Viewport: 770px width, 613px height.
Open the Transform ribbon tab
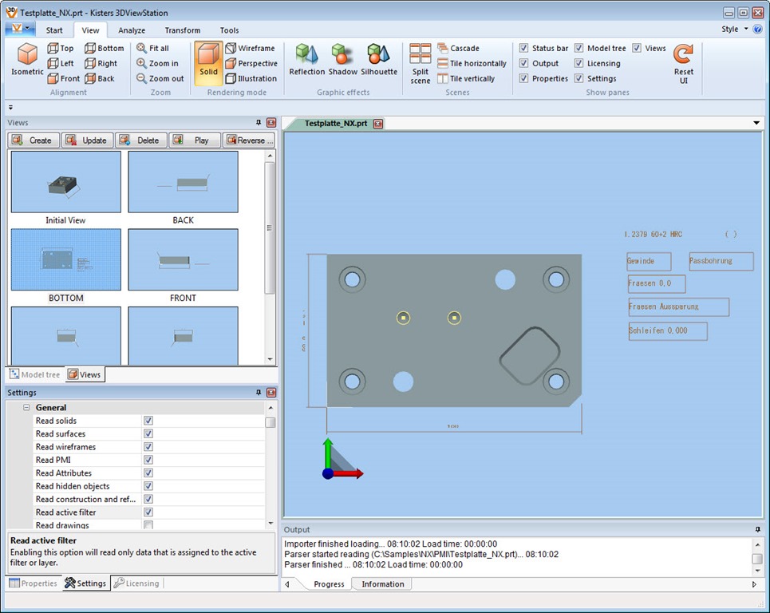pyautogui.click(x=183, y=30)
